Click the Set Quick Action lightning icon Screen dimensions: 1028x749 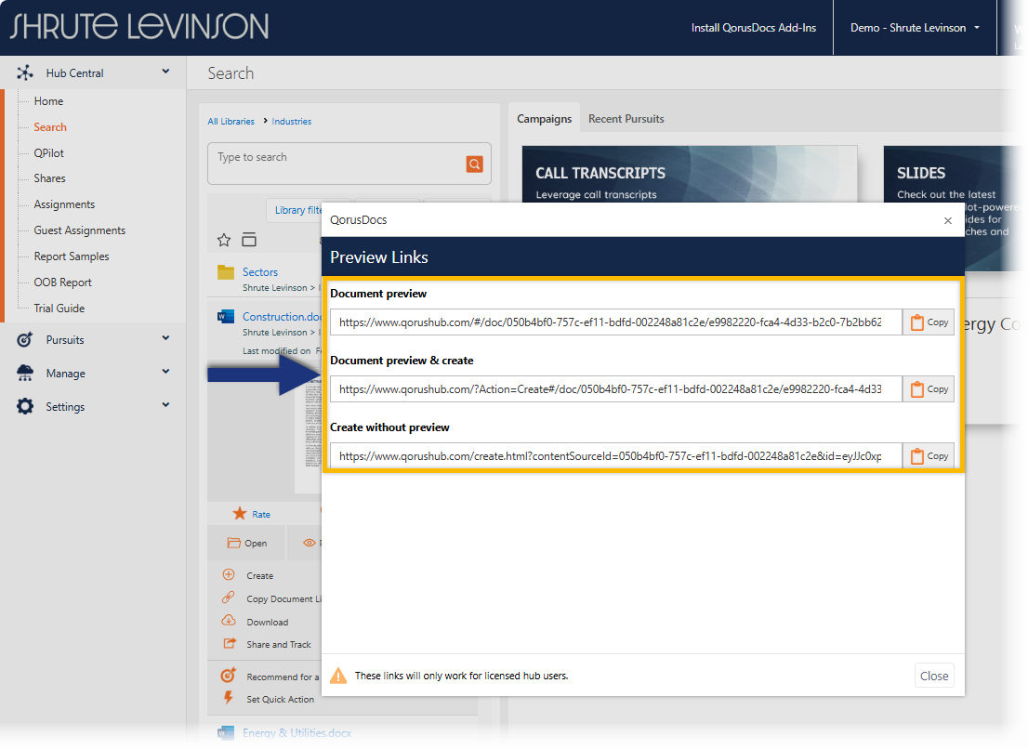229,699
